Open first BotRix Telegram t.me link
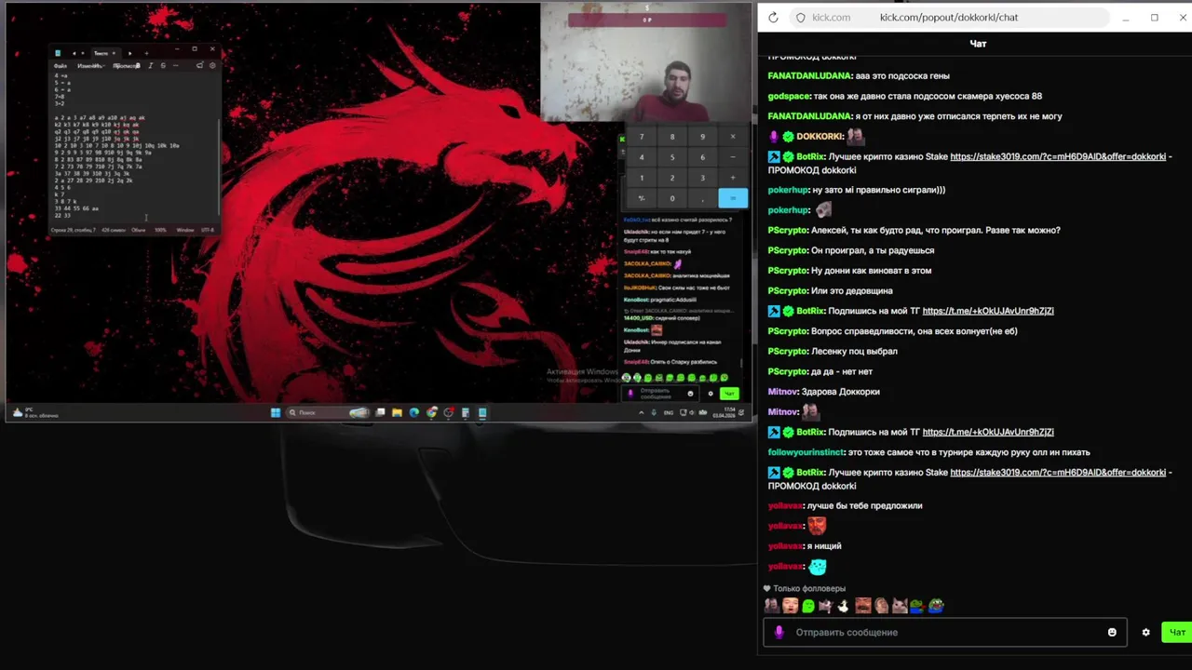This screenshot has height=670, width=1192. [987, 311]
